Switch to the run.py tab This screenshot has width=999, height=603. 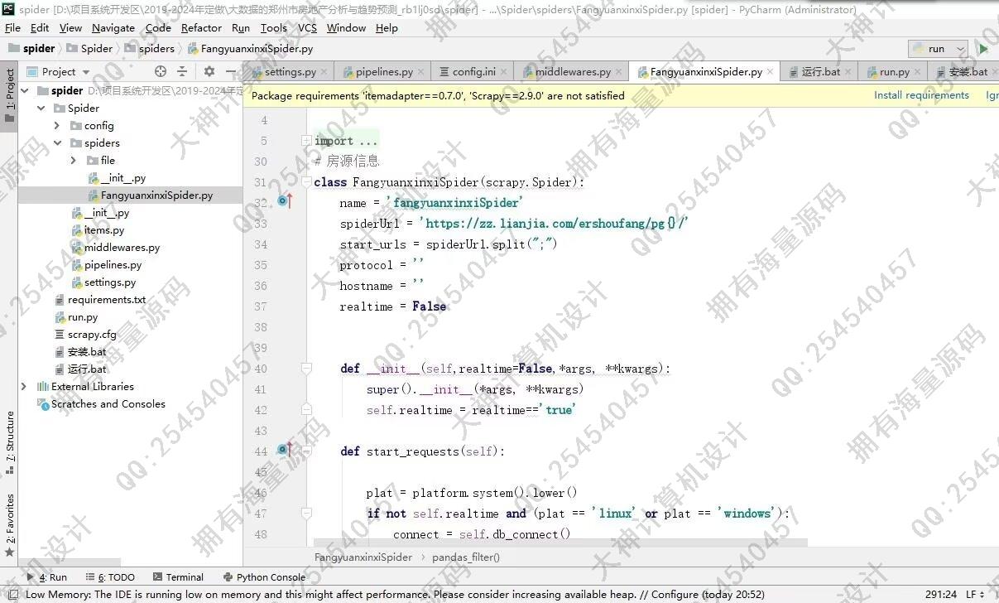click(x=893, y=72)
